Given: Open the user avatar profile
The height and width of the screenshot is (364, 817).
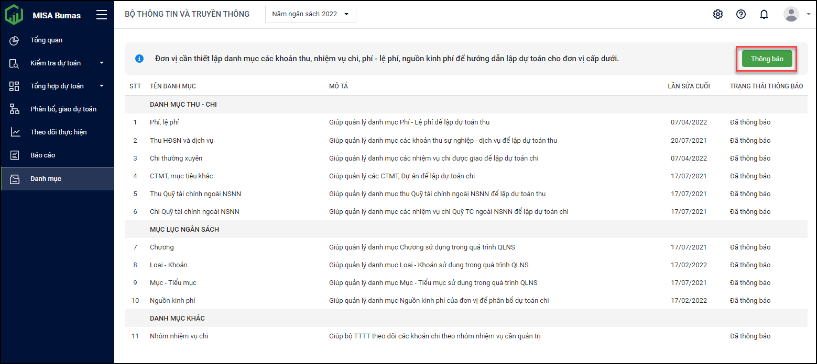Looking at the screenshot, I should [791, 14].
